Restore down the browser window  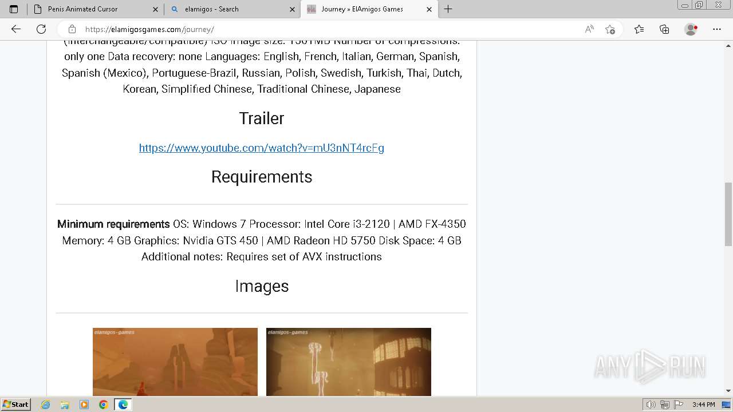[699, 5]
